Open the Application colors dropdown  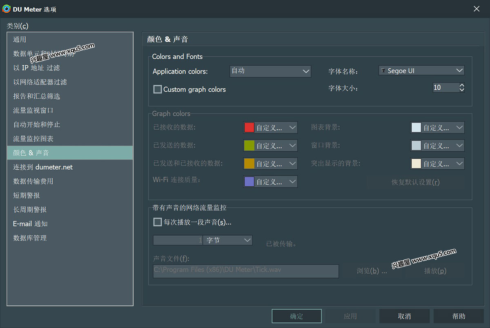[x=270, y=71]
